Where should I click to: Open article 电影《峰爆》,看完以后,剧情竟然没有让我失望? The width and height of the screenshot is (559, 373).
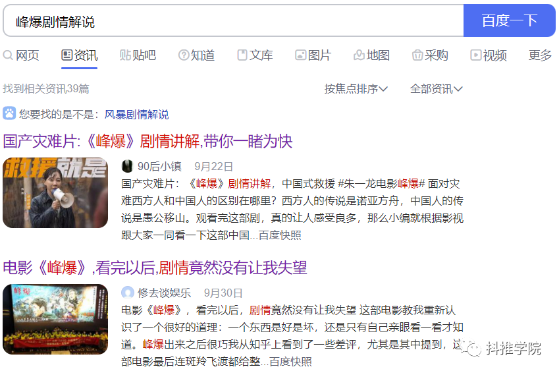click(155, 268)
